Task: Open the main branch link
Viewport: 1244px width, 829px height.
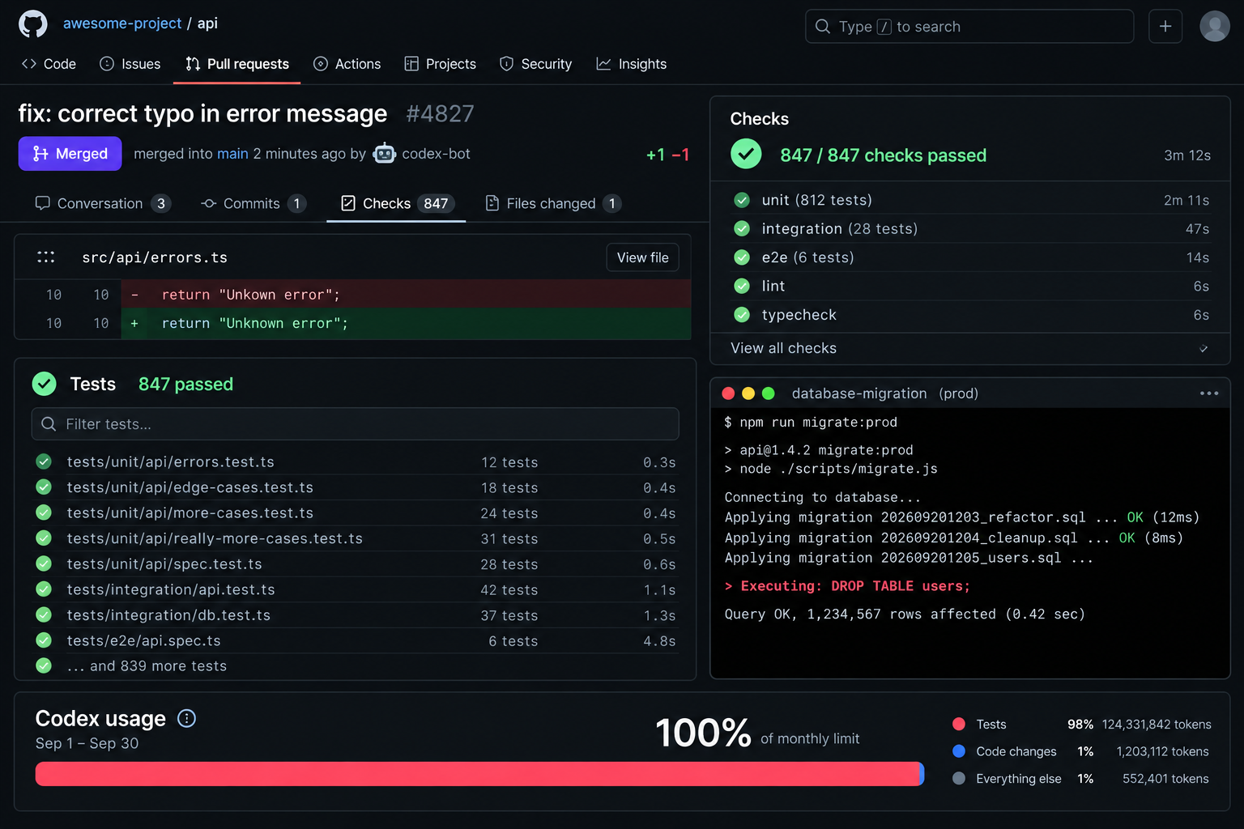Action: tap(232, 154)
